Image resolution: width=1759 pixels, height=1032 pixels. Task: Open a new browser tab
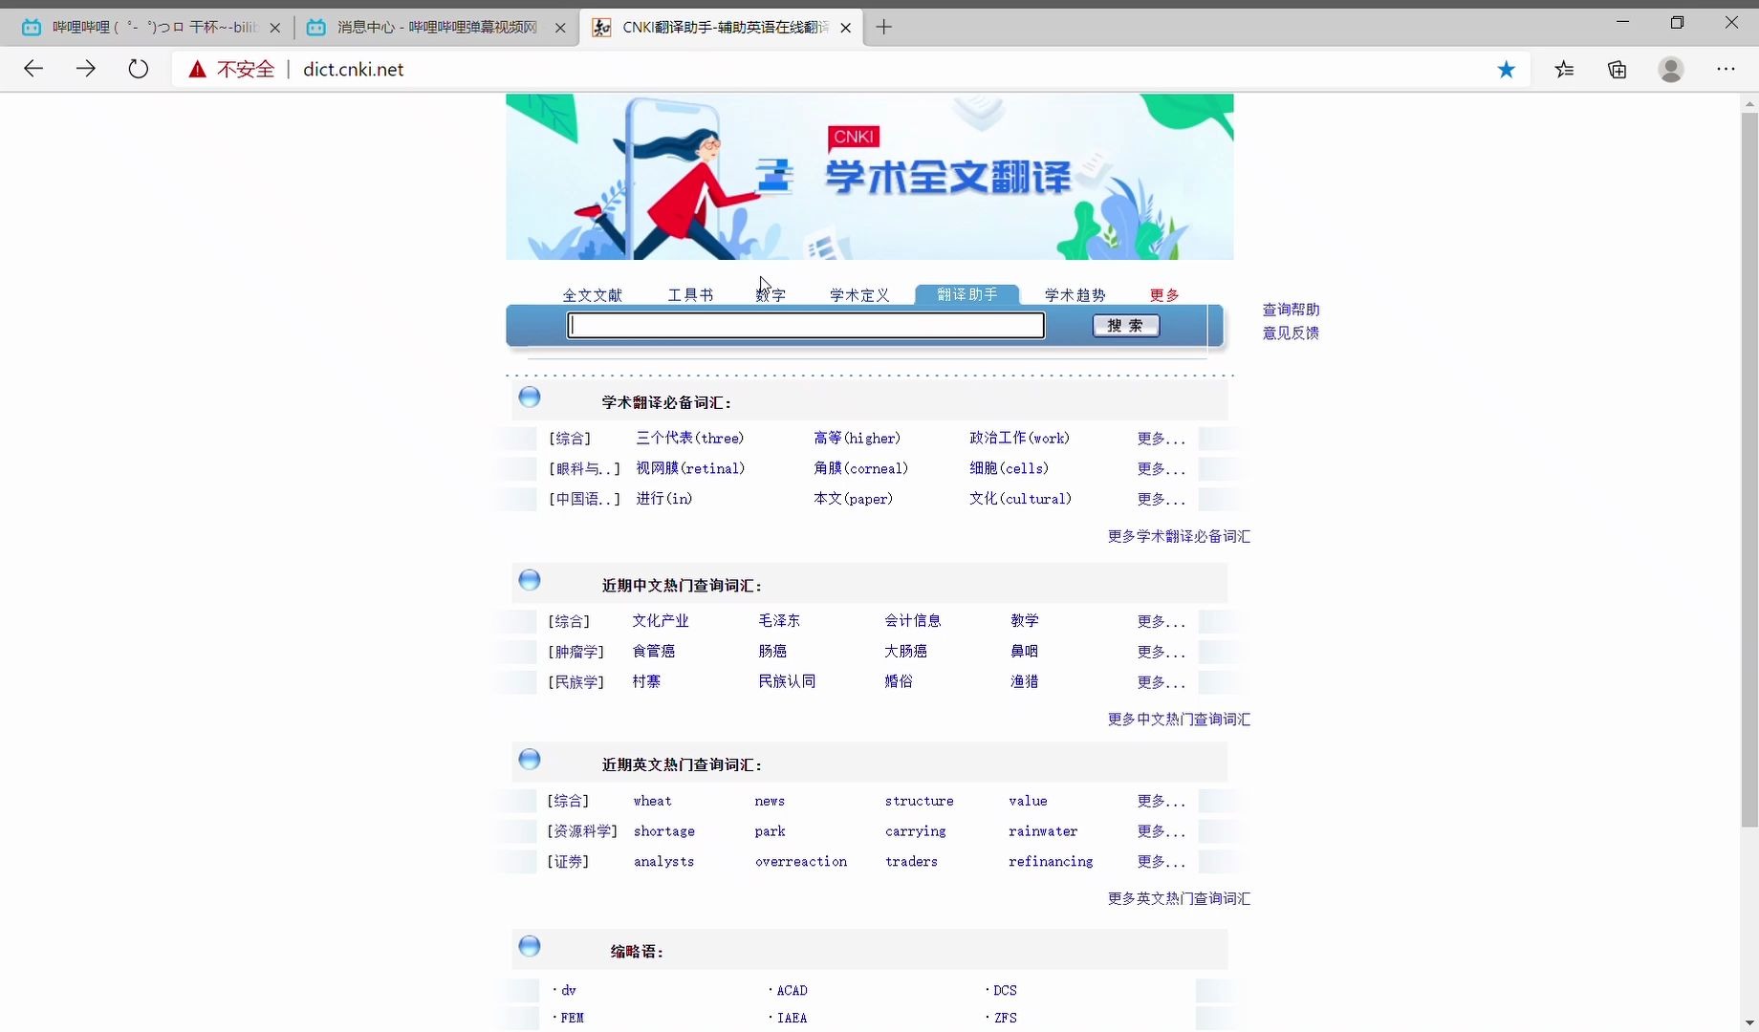[884, 27]
